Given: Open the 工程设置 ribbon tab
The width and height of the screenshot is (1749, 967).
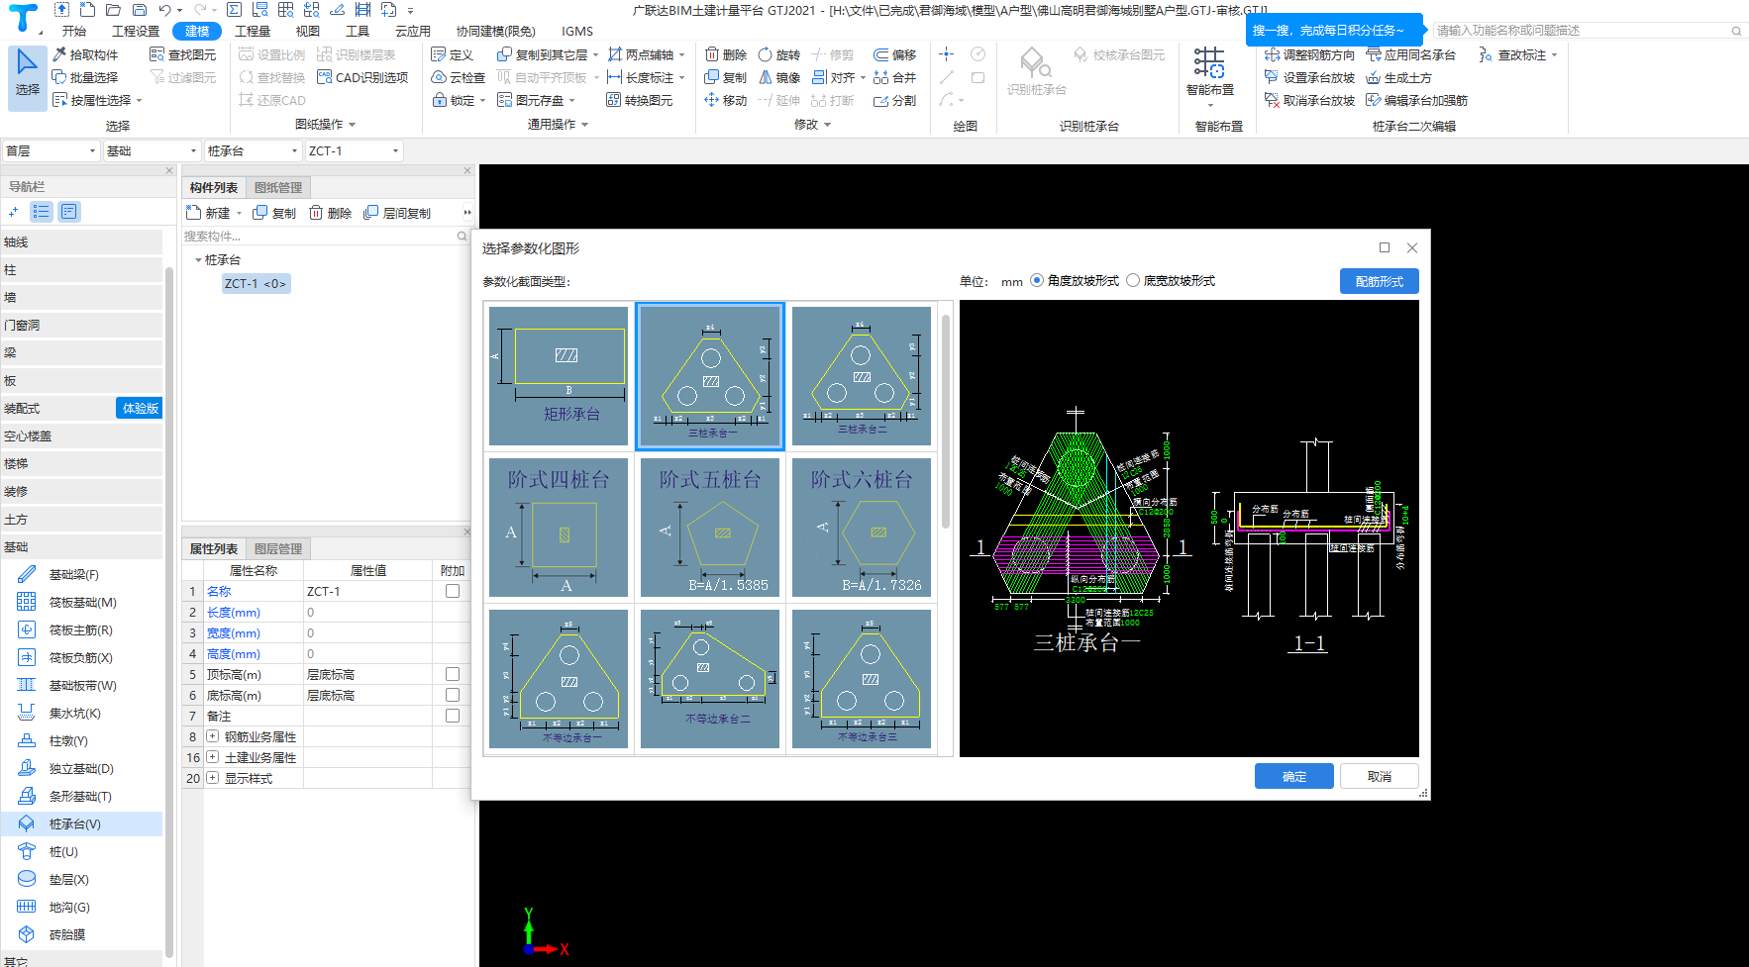Looking at the screenshot, I should [x=136, y=31].
